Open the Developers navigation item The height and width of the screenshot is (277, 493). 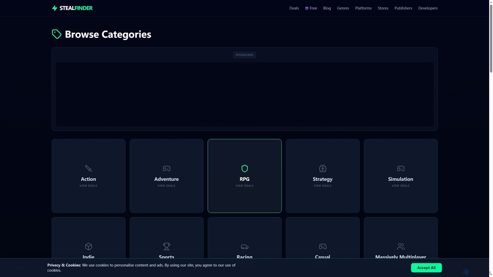[x=428, y=8]
